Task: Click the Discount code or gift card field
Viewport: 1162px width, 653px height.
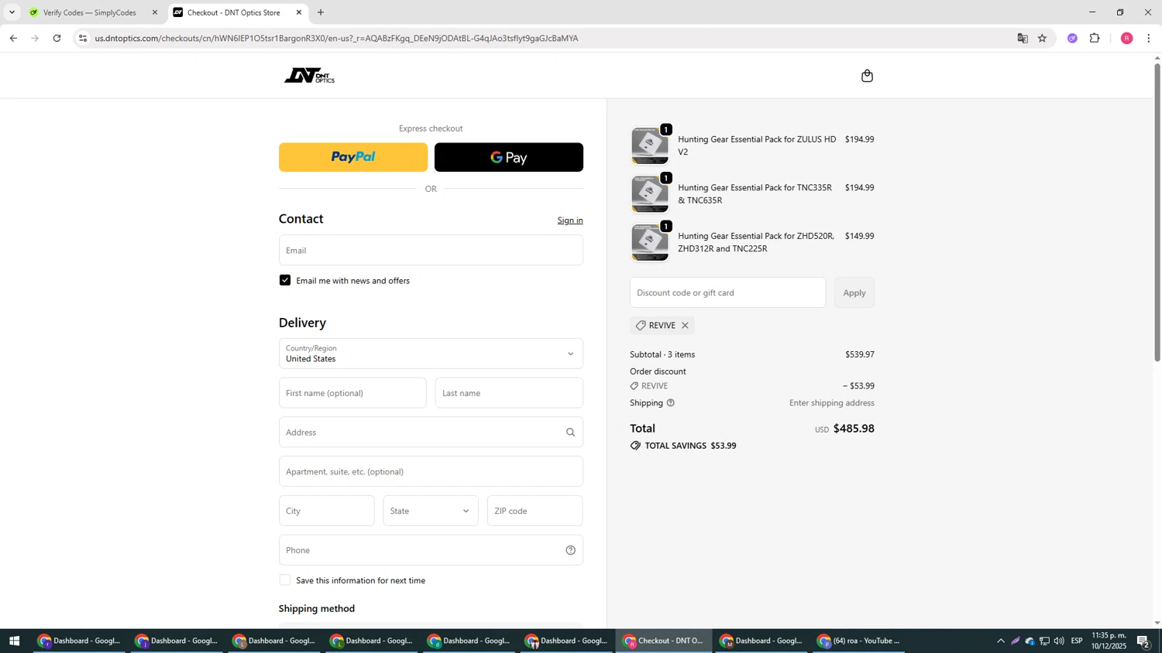Action: (x=727, y=292)
